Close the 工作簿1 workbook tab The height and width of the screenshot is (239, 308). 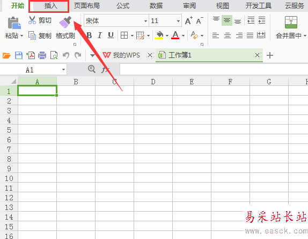pyautogui.click(x=257, y=55)
